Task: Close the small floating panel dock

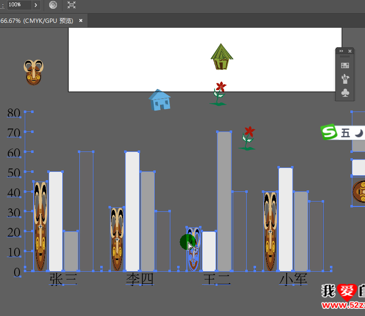Action: [350, 51]
